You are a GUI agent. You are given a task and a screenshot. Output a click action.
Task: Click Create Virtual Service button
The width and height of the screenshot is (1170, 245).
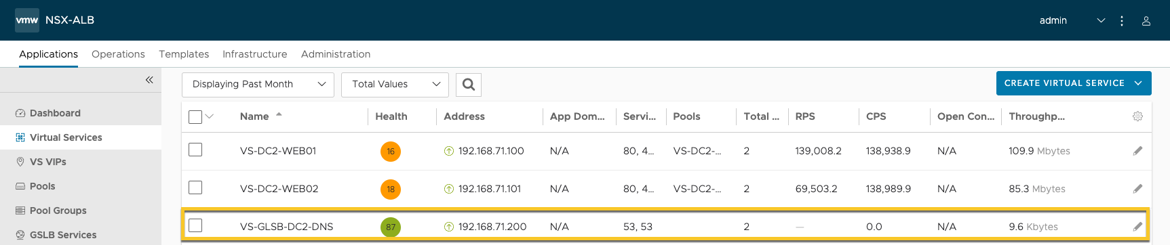click(1074, 83)
